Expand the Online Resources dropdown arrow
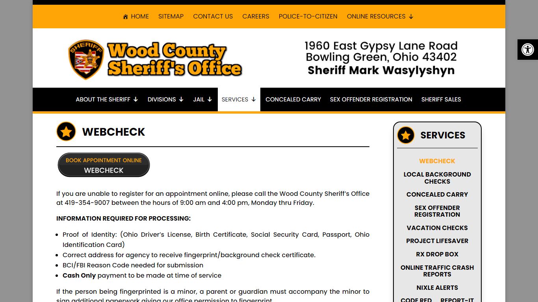This screenshot has height=302, width=538. (411, 17)
